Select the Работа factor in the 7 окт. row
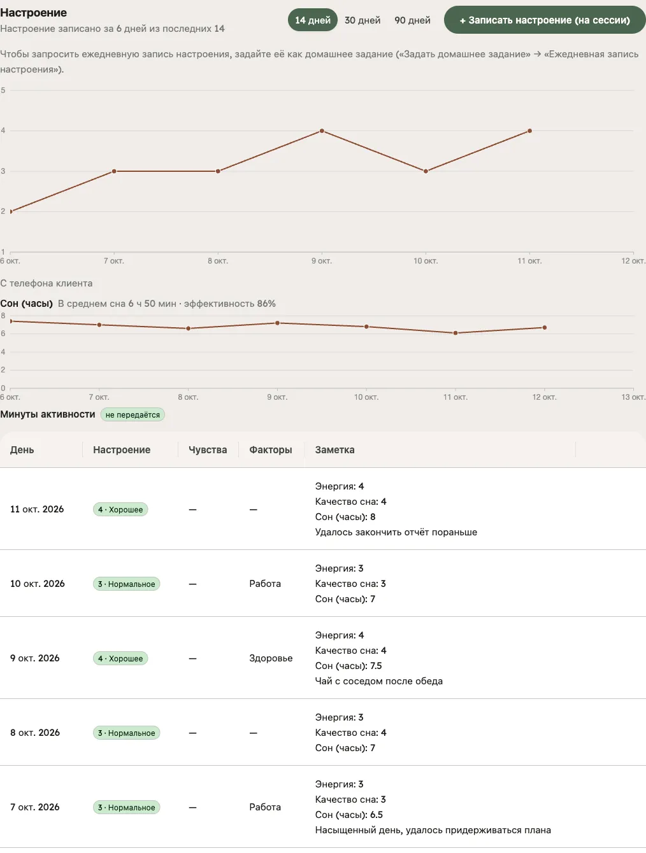The image size is (646, 853). (x=265, y=807)
